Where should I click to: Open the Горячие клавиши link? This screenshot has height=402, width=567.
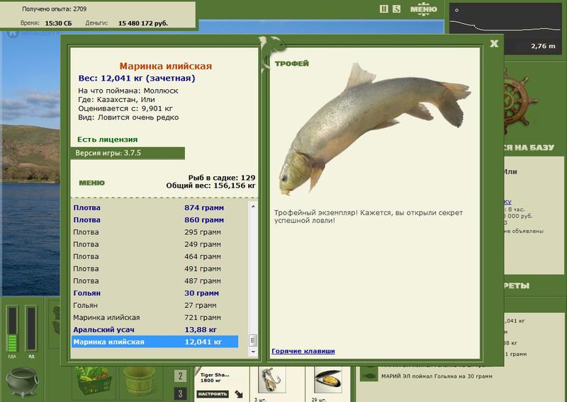pos(303,351)
